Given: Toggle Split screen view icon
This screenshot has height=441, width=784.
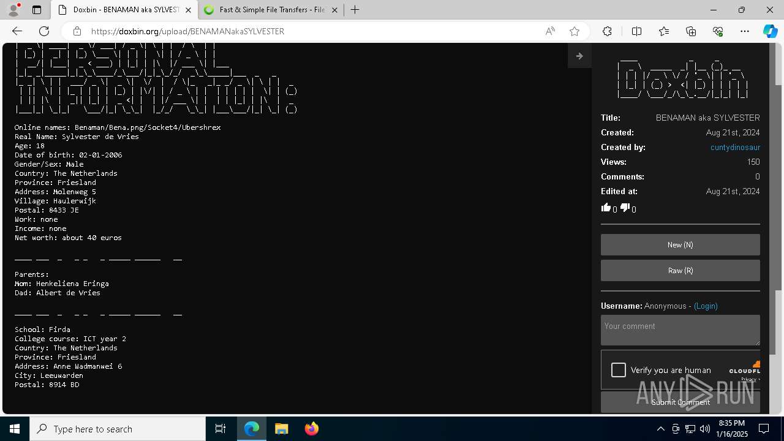Looking at the screenshot, I should tap(636, 31).
